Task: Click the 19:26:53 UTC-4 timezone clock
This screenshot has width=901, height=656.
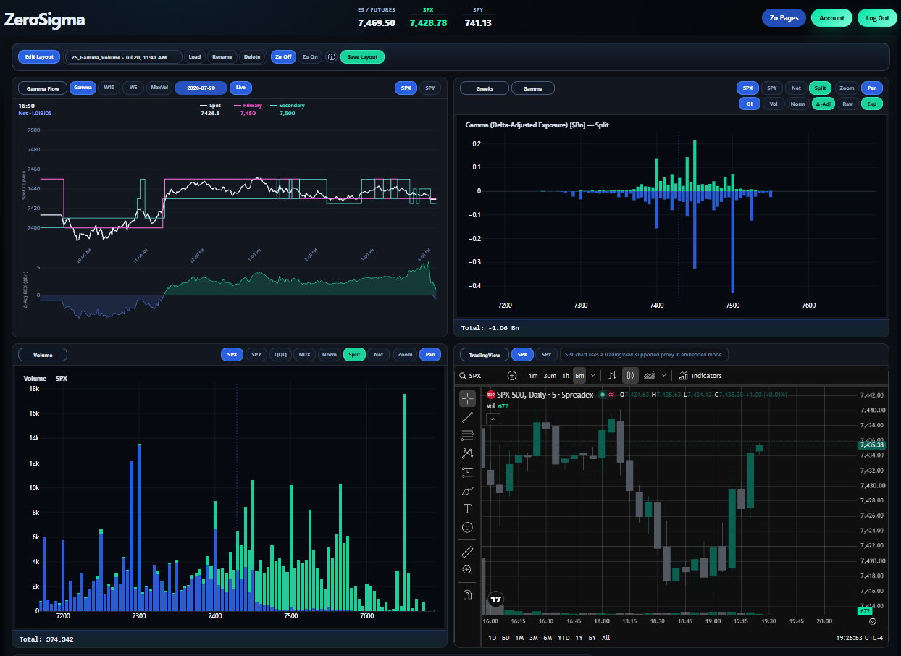Action: pyautogui.click(x=858, y=638)
